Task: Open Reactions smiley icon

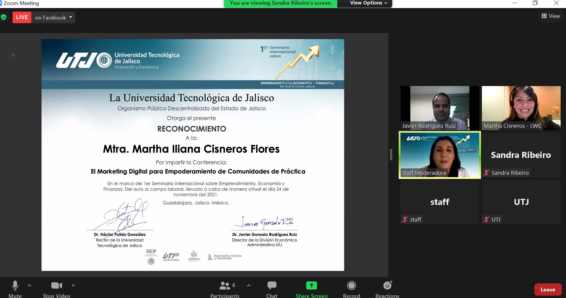Action: tap(387, 286)
